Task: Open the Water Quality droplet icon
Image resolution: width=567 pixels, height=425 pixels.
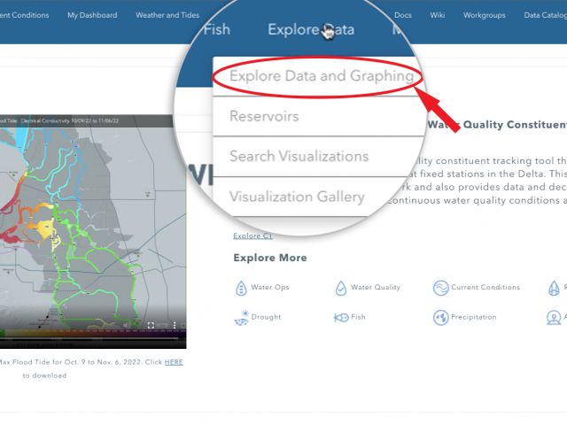Action: point(340,288)
